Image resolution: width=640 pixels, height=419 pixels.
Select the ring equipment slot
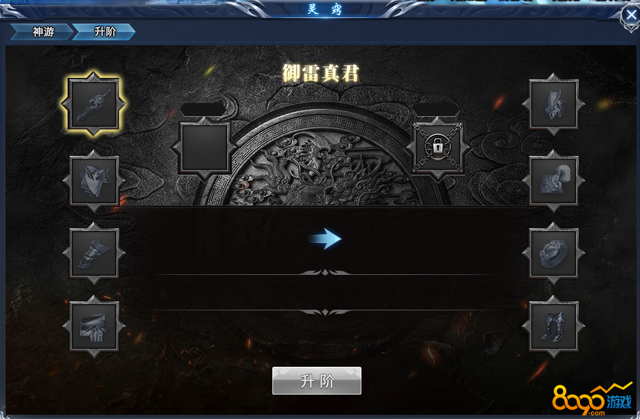554,253
